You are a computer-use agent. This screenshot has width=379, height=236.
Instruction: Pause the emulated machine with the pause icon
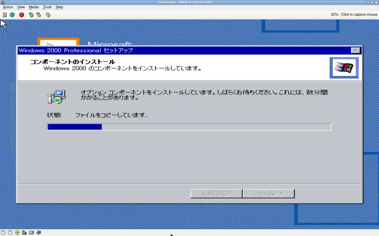pyautogui.click(x=5, y=14)
